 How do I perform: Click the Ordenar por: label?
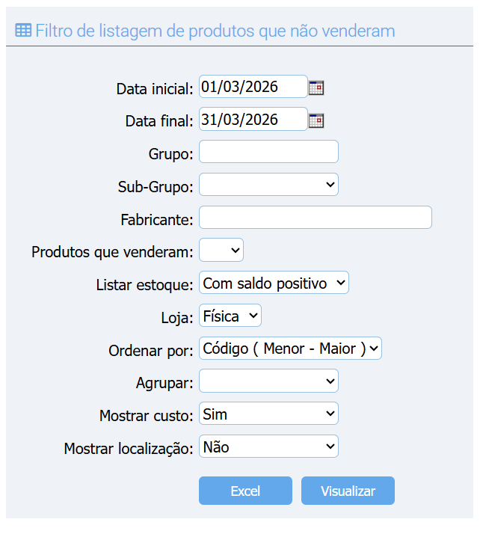click(151, 351)
